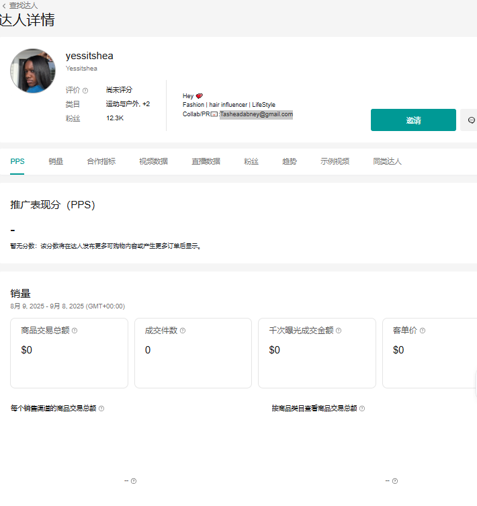Click the help icon beside 千次曝光成交金额
This screenshot has height=506, width=477.
[x=339, y=331]
